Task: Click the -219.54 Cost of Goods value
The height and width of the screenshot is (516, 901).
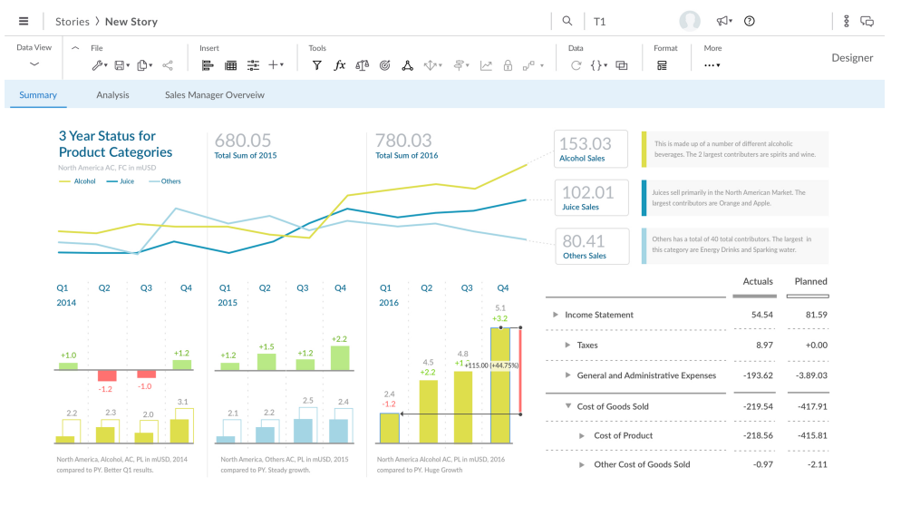Action: pos(758,406)
